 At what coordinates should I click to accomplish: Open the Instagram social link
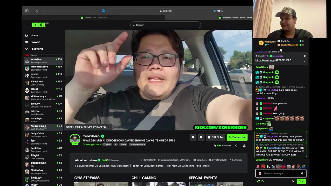tap(174, 160)
